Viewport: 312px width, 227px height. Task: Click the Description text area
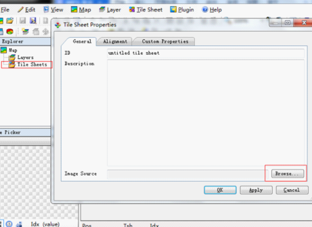[x=206, y=113]
